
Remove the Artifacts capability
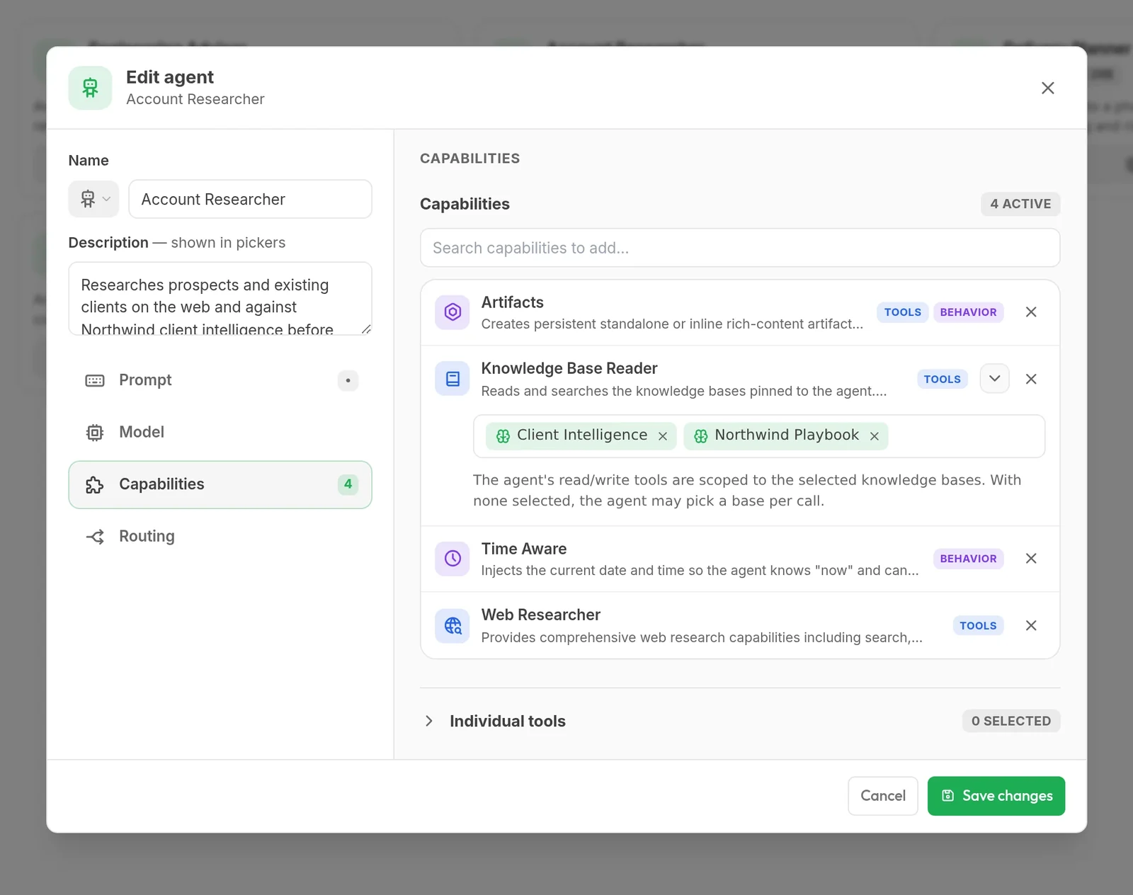pyautogui.click(x=1031, y=312)
